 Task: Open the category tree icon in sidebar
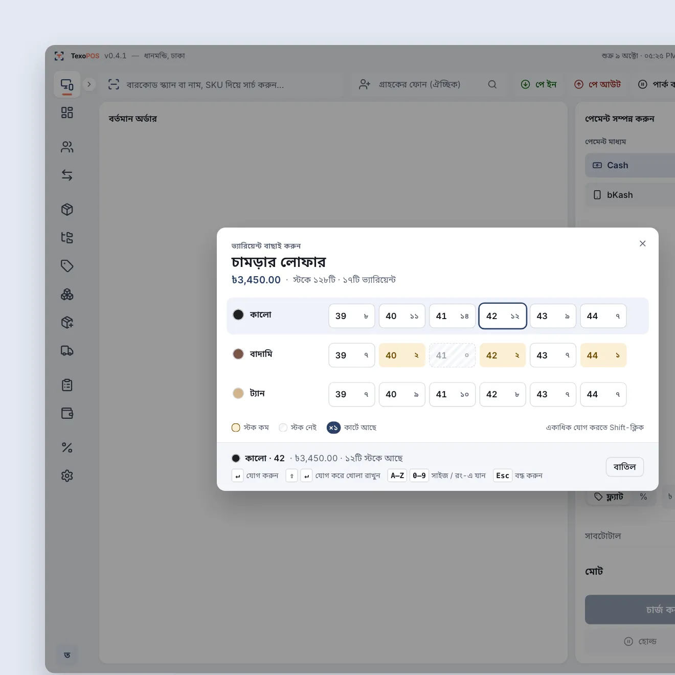pyautogui.click(x=67, y=237)
